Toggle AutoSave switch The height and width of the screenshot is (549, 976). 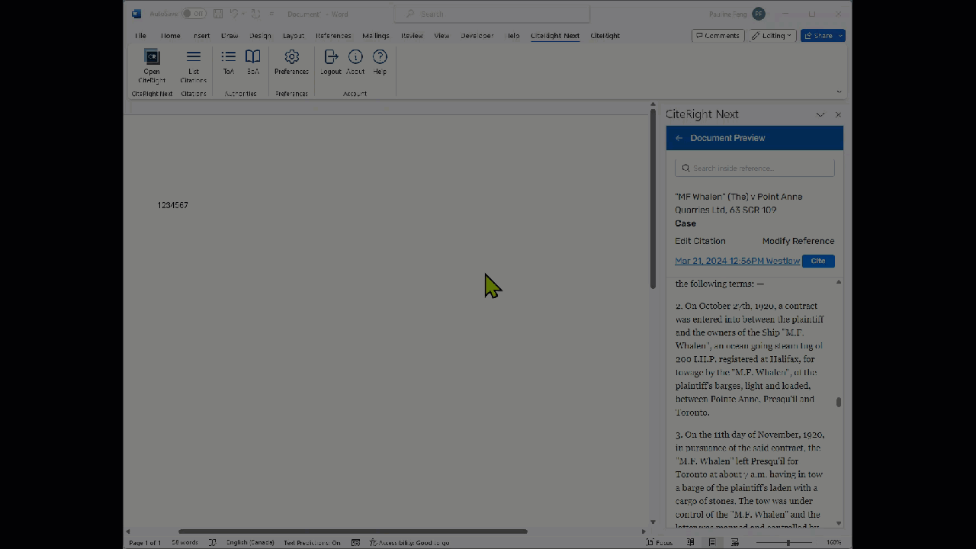click(x=194, y=14)
